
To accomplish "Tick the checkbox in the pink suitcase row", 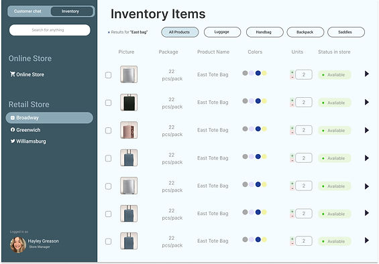I will (108, 131).
